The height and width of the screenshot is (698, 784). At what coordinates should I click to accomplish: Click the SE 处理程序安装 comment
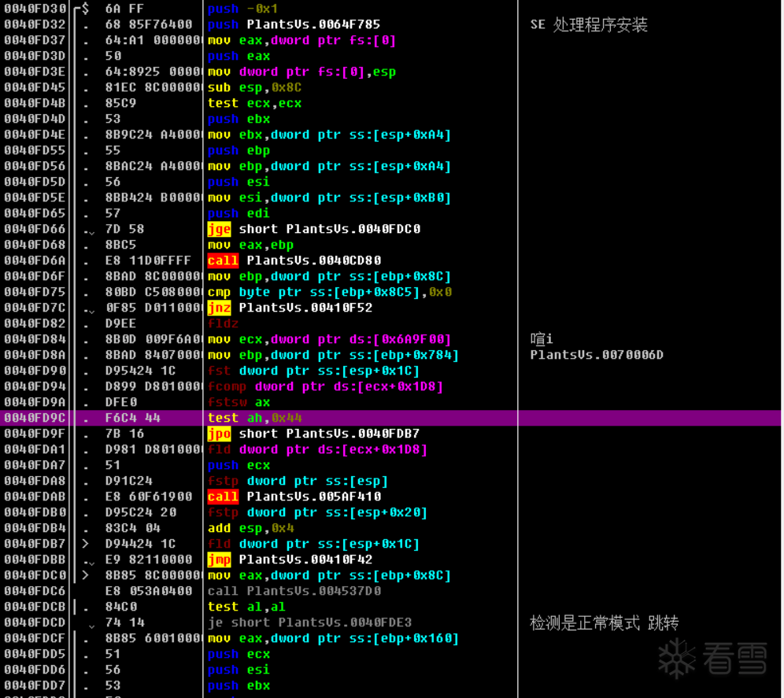[x=589, y=24]
